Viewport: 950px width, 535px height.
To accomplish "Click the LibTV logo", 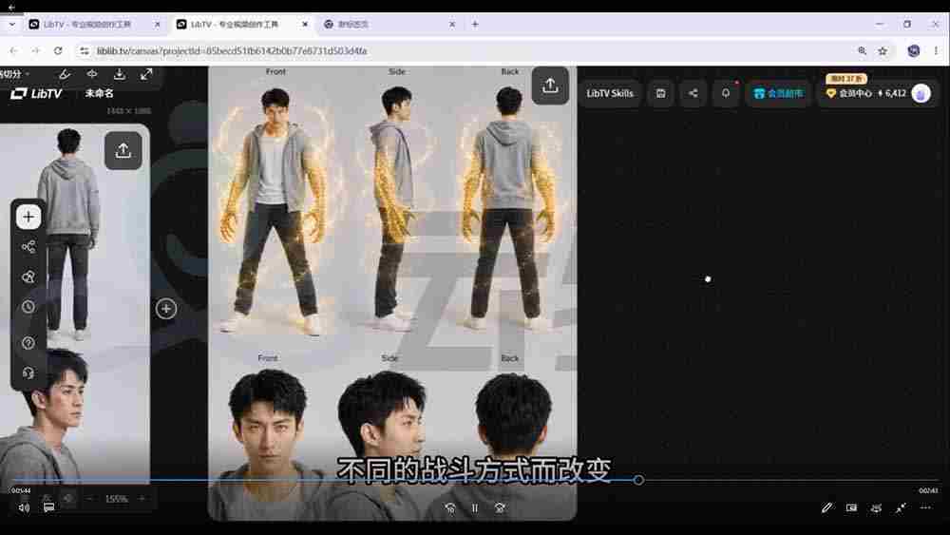I will 36,93.
